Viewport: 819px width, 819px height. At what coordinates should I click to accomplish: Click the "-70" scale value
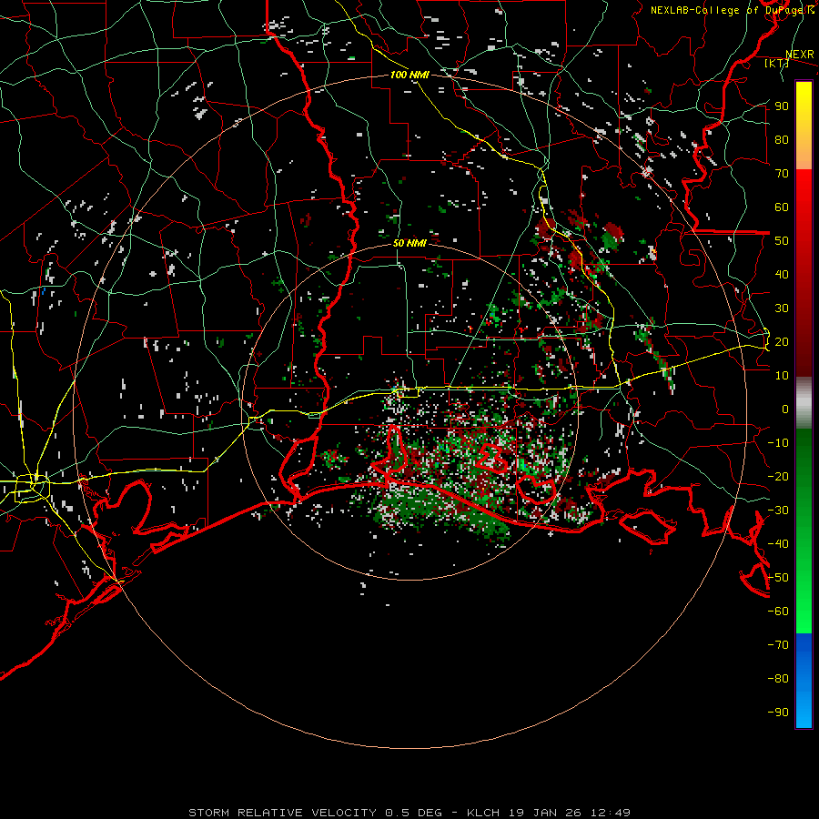point(778,645)
